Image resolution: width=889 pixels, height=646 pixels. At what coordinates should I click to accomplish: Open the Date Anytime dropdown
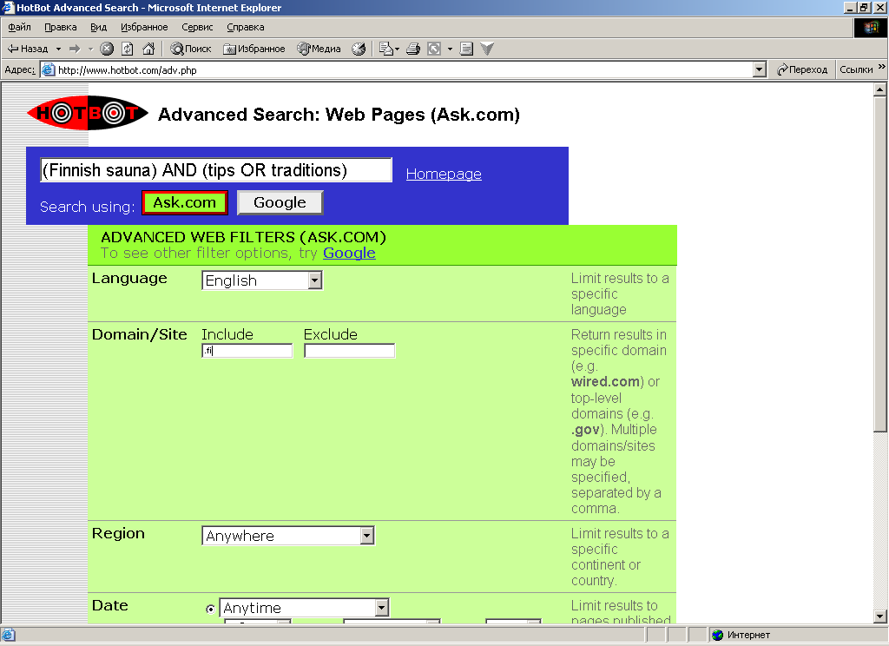tap(304, 608)
